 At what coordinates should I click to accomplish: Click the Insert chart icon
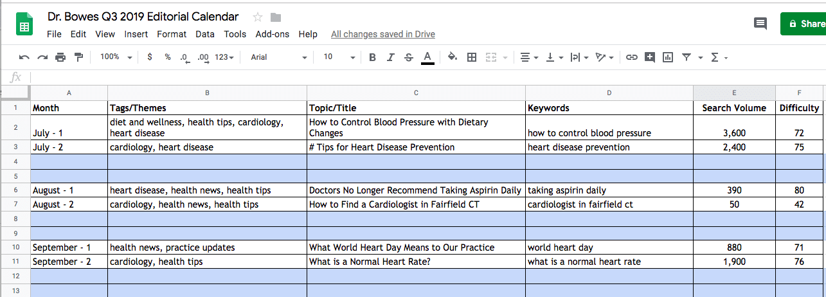click(668, 57)
